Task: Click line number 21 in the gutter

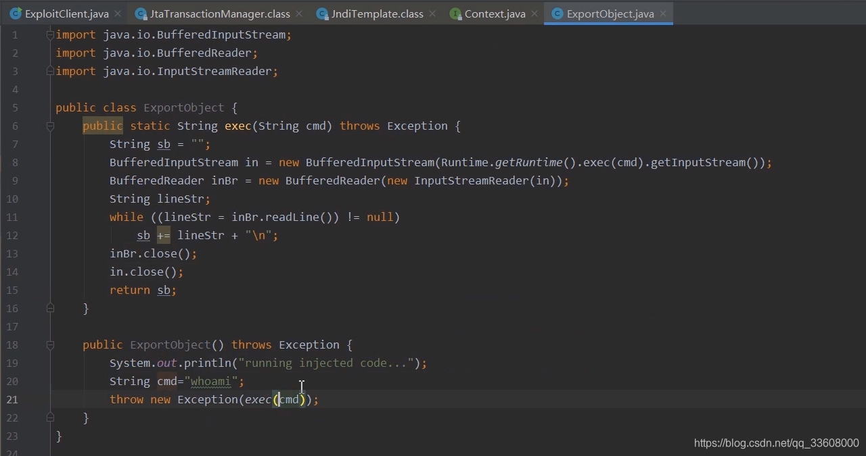Action: tap(12, 399)
